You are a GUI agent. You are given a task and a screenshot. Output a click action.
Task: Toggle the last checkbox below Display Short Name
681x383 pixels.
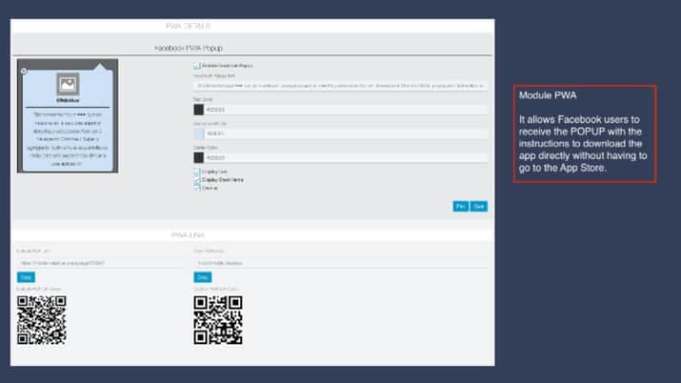tap(197, 188)
